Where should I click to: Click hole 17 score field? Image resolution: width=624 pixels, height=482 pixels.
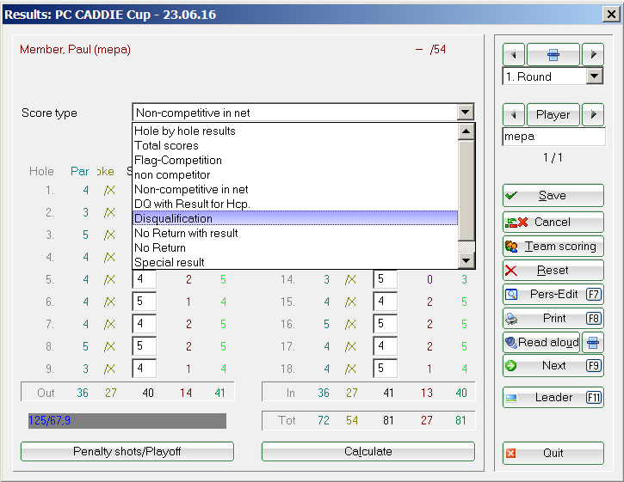pyautogui.click(x=386, y=346)
